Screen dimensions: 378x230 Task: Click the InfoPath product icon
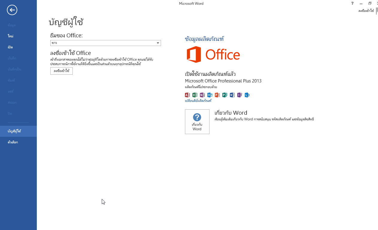pyautogui.click(x=239, y=95)
